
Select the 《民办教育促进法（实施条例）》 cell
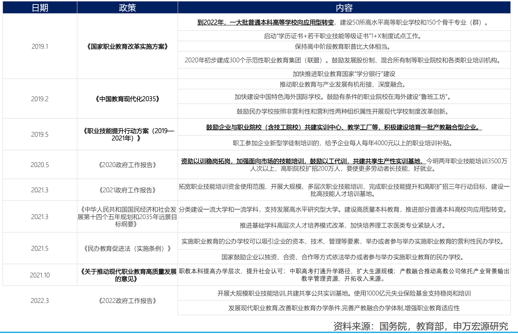tap(127, 249)
